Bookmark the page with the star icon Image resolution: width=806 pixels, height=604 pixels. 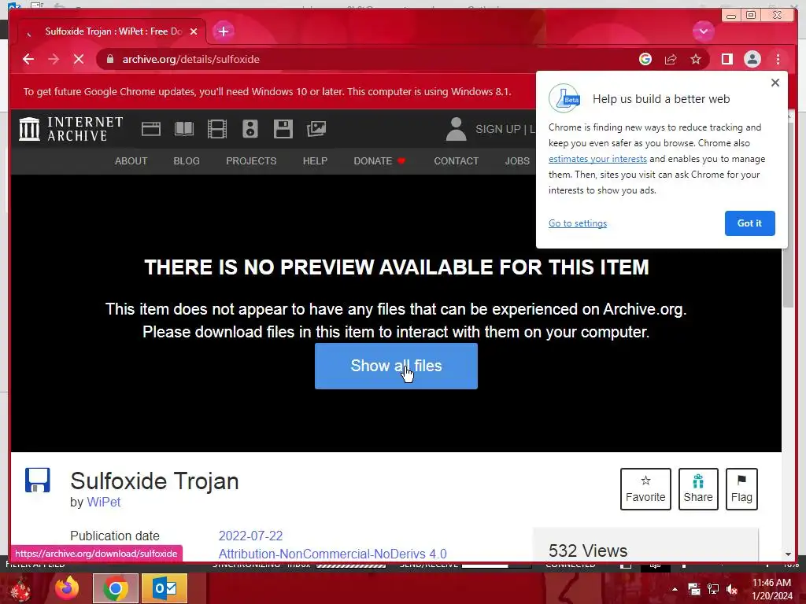coord(696,59)
